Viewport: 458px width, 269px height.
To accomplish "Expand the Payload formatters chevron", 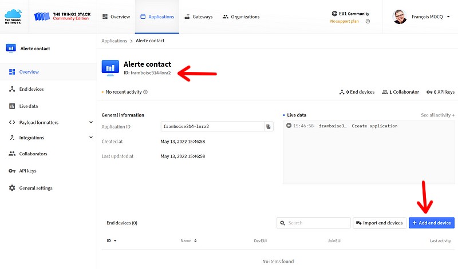I will [x=91, y=122].
